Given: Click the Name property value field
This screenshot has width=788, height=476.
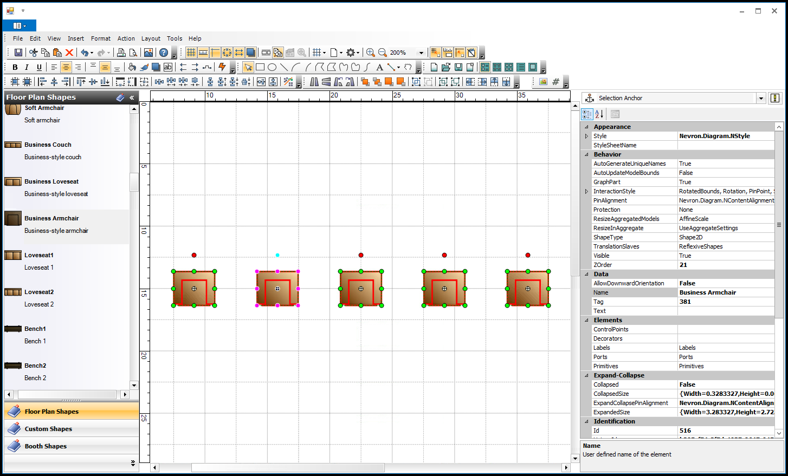Looking at the screenshot, I should pos(726,292).
